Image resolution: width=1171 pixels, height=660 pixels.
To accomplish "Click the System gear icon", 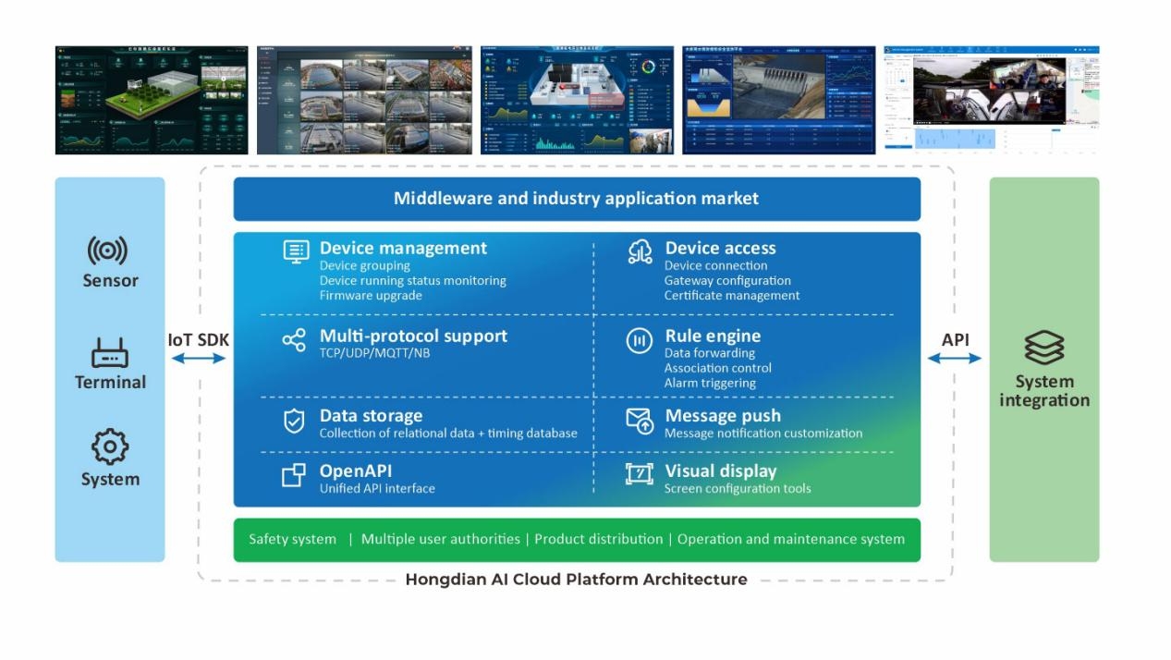I will (x=110, y=447).
